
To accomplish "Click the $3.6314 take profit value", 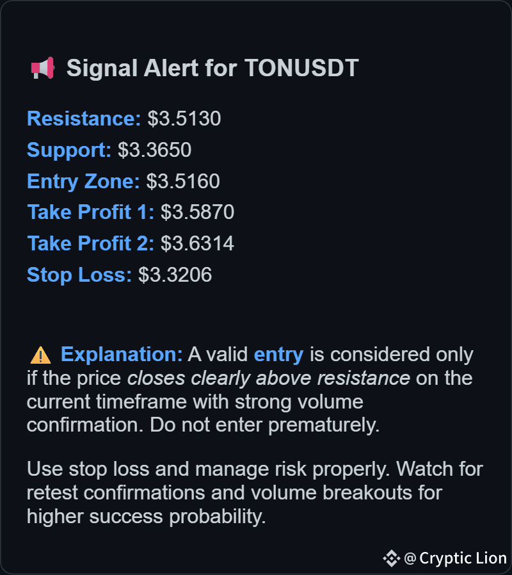I will pyautogui.click(x=198, y=243).
